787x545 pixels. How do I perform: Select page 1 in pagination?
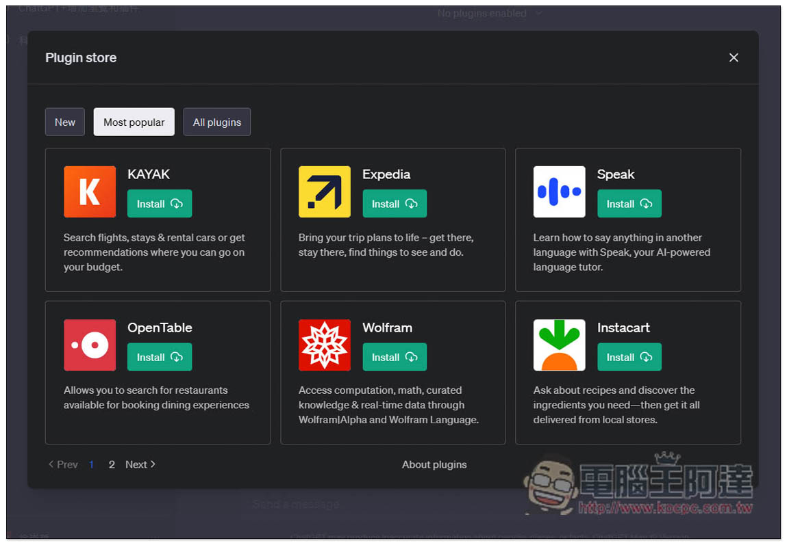91,464
